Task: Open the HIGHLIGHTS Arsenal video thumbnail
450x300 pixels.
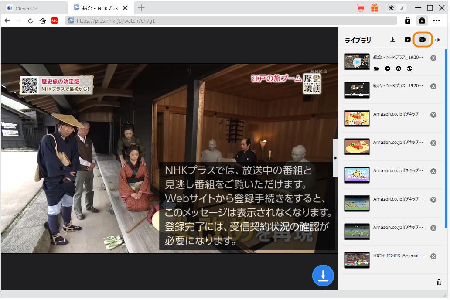Action: coord(357,260)
